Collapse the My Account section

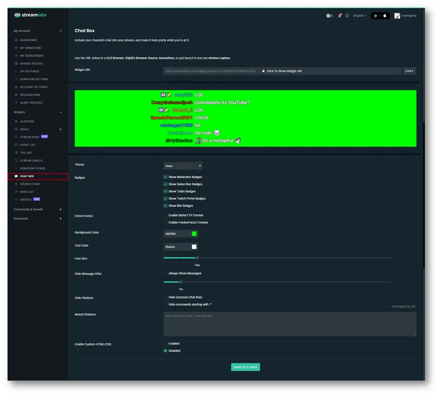61,31
